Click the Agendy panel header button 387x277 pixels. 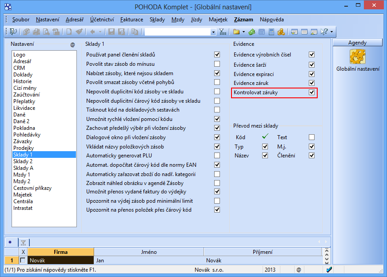[x=357, y=43]
